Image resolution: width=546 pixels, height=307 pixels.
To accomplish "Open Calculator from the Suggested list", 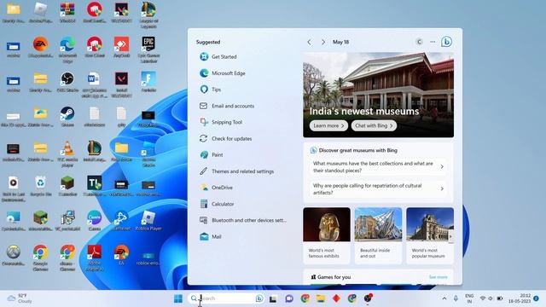I will click(217, 204).
